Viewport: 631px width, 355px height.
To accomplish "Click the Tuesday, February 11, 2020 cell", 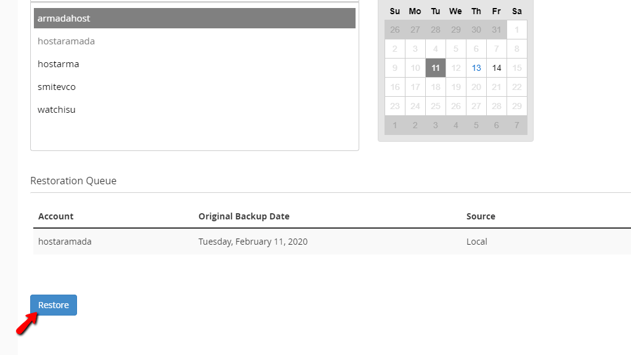I will click(x=253, y=242).
